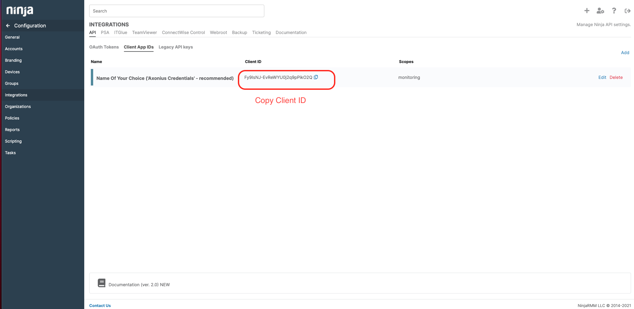The image size is (634, 309).
Task: Switch to the Backup tab
Action: tap(240, 32)
